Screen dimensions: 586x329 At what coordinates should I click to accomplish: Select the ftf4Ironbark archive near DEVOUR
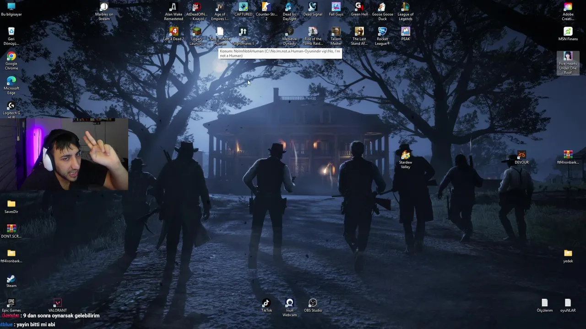pos(568,157)
